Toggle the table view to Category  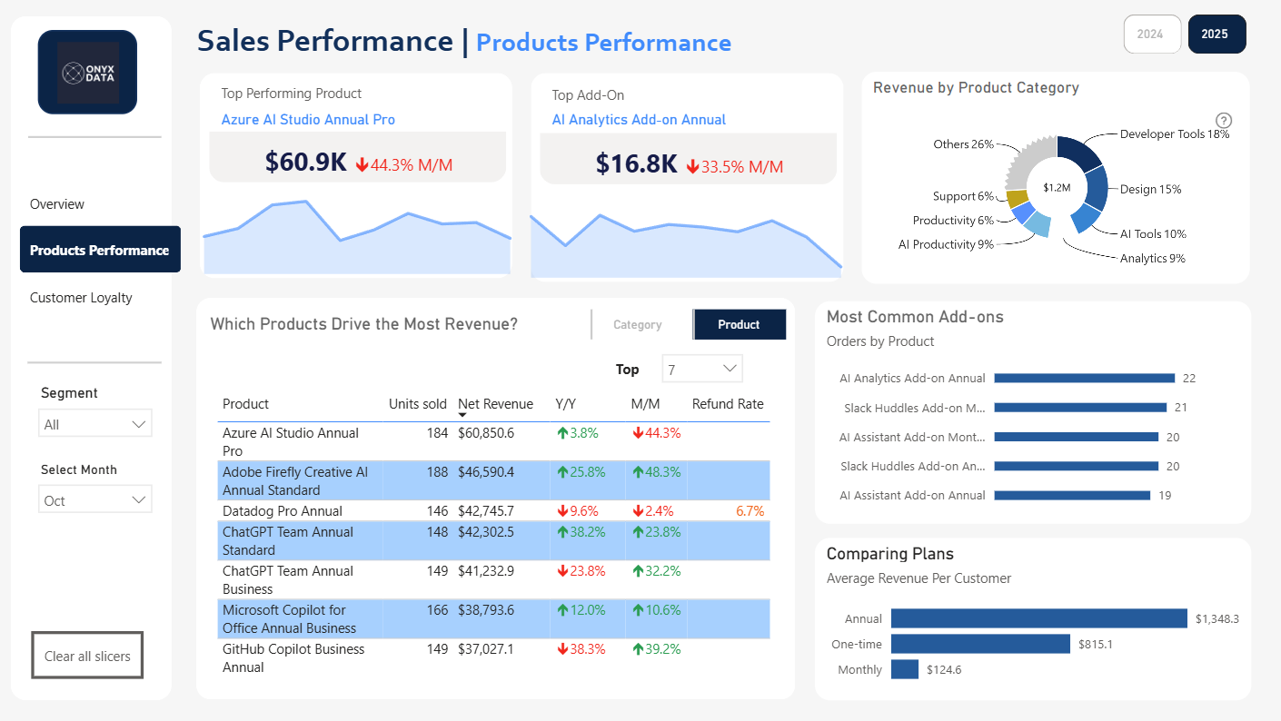click(638, 324)
